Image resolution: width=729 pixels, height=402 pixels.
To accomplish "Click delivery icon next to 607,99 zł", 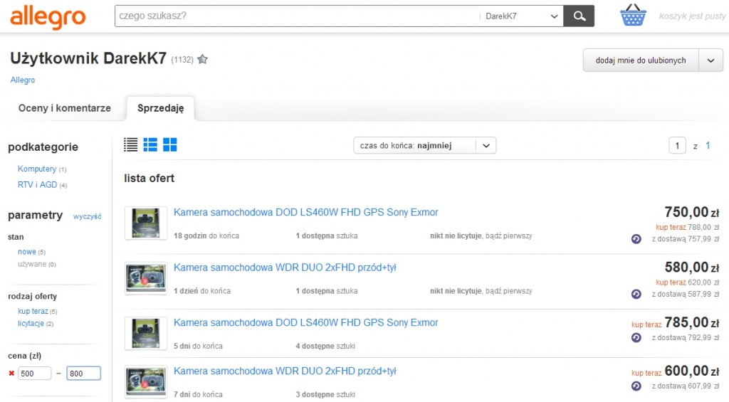I will [x=636, y=386].
